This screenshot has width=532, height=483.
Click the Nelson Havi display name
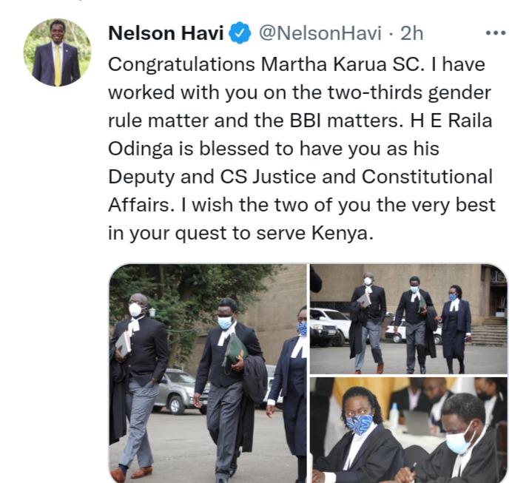coord(166,33)
